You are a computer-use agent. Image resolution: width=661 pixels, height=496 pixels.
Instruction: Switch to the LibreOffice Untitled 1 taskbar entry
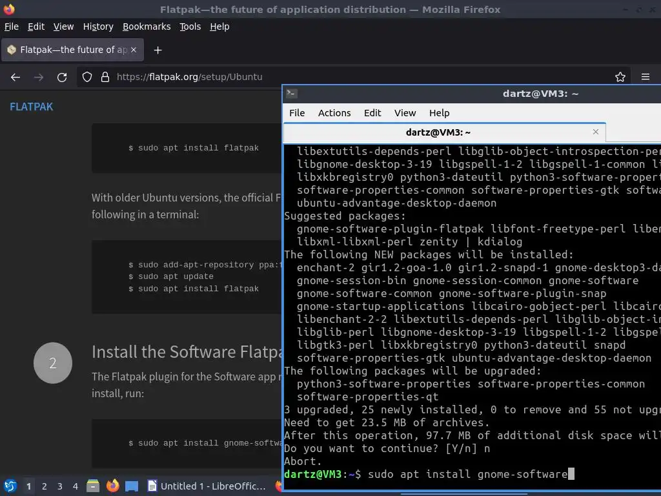[x=207, y=486]
